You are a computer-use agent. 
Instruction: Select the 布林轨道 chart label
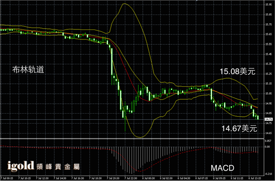tap(28, 70)
